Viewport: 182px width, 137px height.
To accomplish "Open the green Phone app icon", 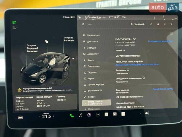I will [72, 115].
